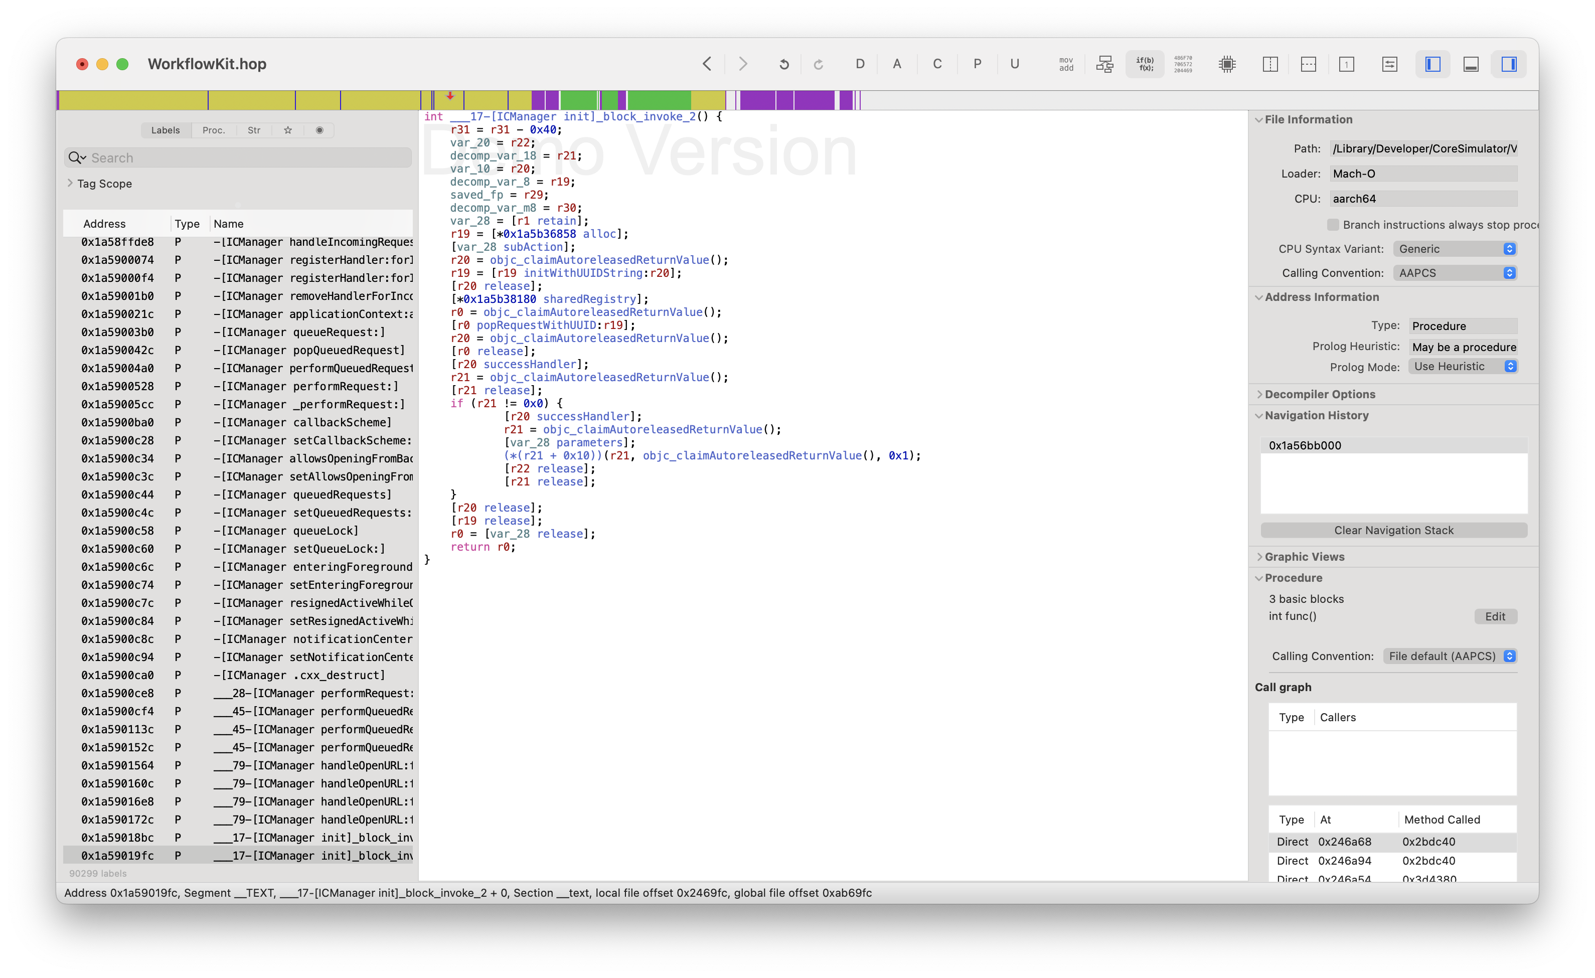This screenshot has width=1595, height=978.
Task: Expand the Tag Scope section
Action: pos(70,183)
